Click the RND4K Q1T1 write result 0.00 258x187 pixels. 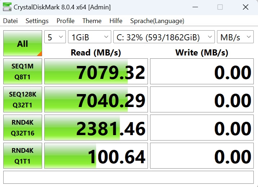pos(202,156)
